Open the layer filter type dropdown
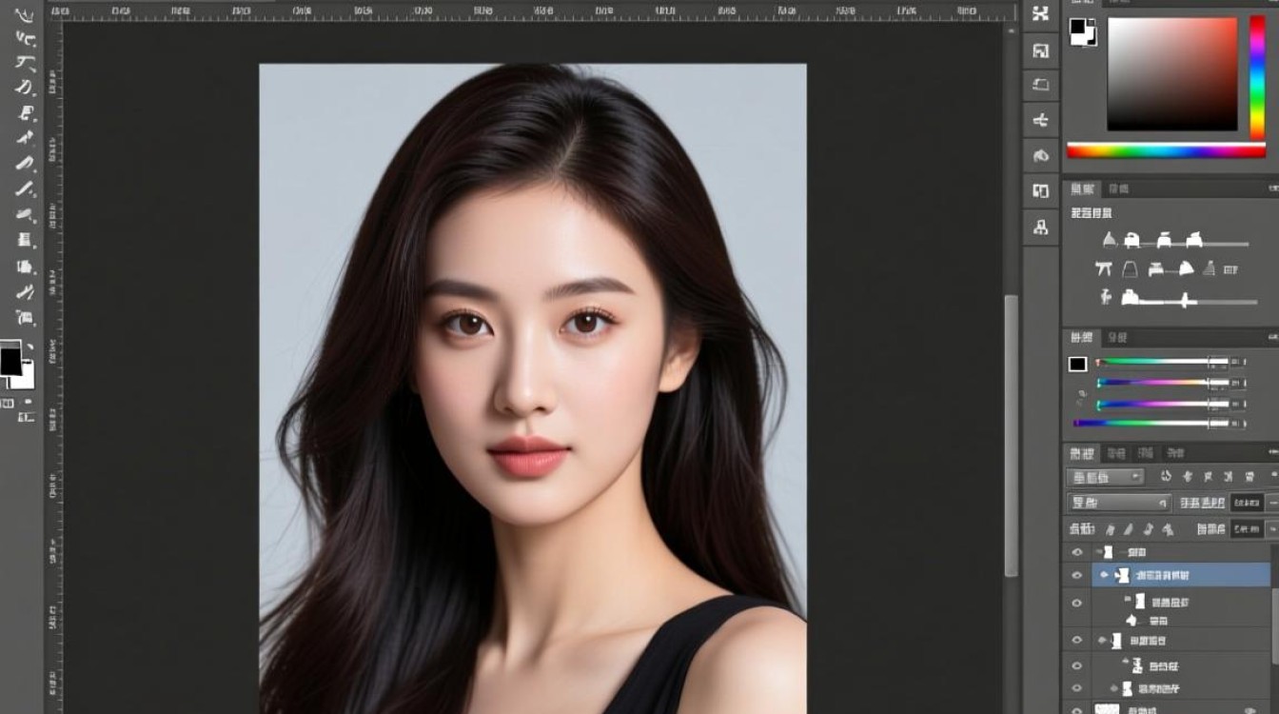Screen dimensions: 1279x714 click(1104, 477)
